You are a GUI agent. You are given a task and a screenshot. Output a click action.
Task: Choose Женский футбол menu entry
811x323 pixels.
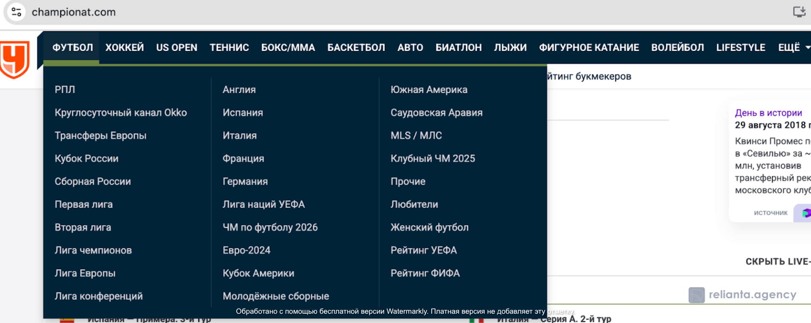(429, 227)
